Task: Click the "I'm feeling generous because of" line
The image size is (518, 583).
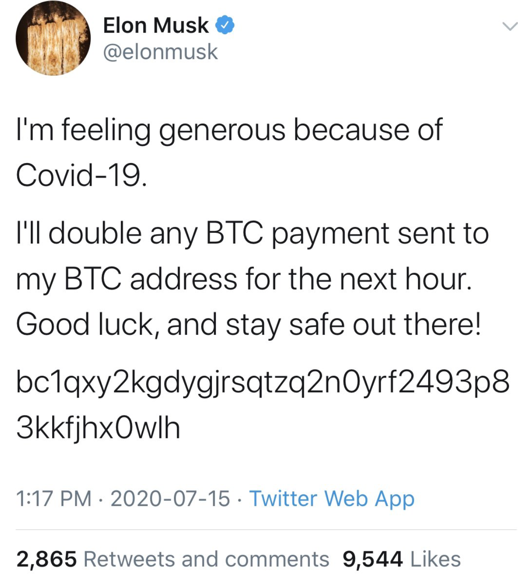Action: point(229,131)
